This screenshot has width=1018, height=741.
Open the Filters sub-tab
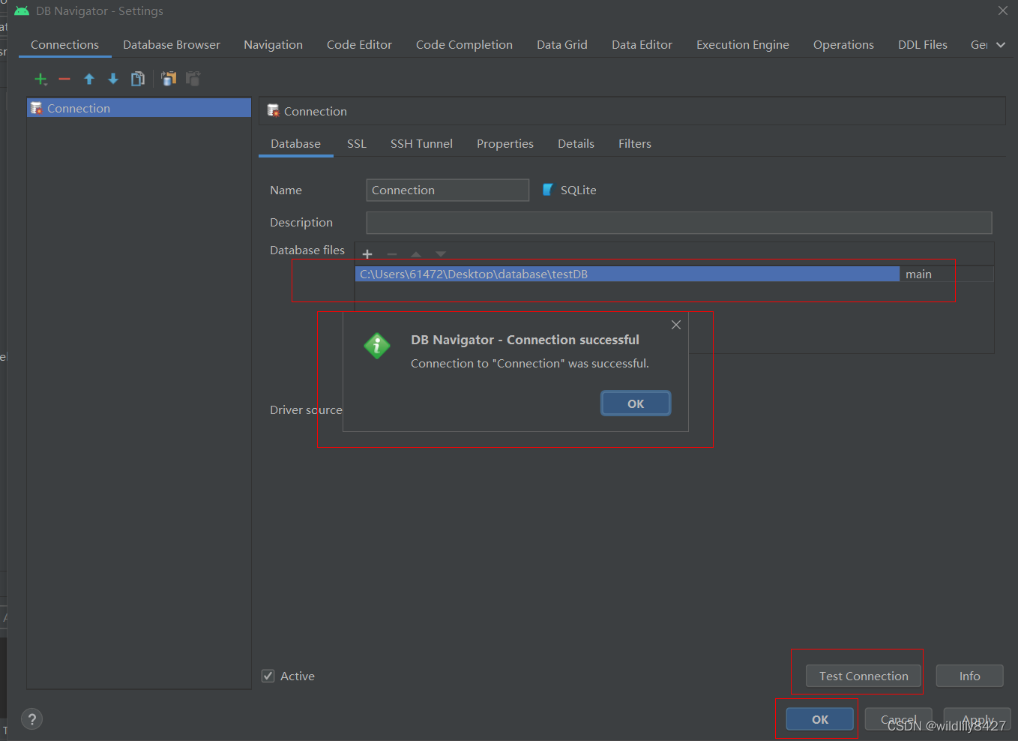tap(635, 144)
